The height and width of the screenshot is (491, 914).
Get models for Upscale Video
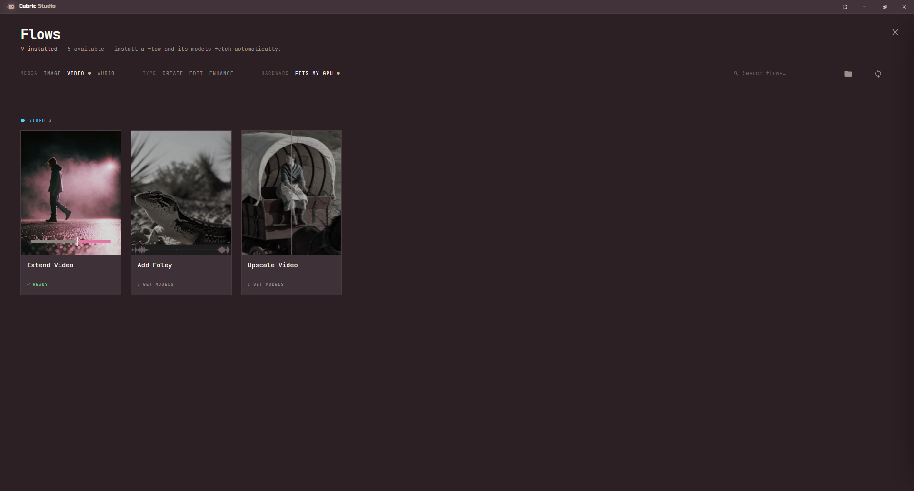[x=266, y=285]
